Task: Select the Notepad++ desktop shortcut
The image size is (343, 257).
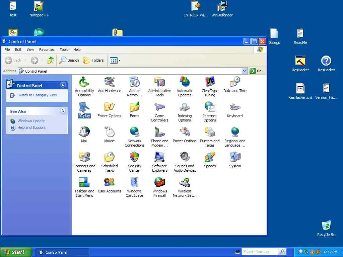Action: (x=39, y=9)
